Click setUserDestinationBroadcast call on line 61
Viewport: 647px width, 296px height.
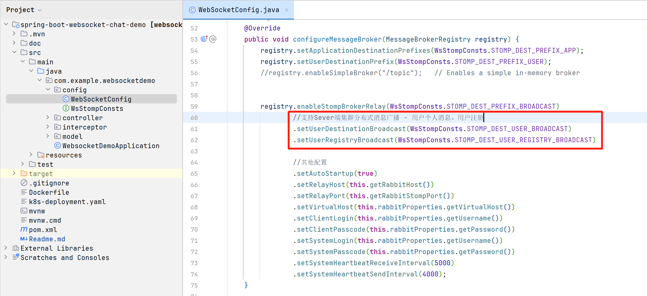click(351, 129)
